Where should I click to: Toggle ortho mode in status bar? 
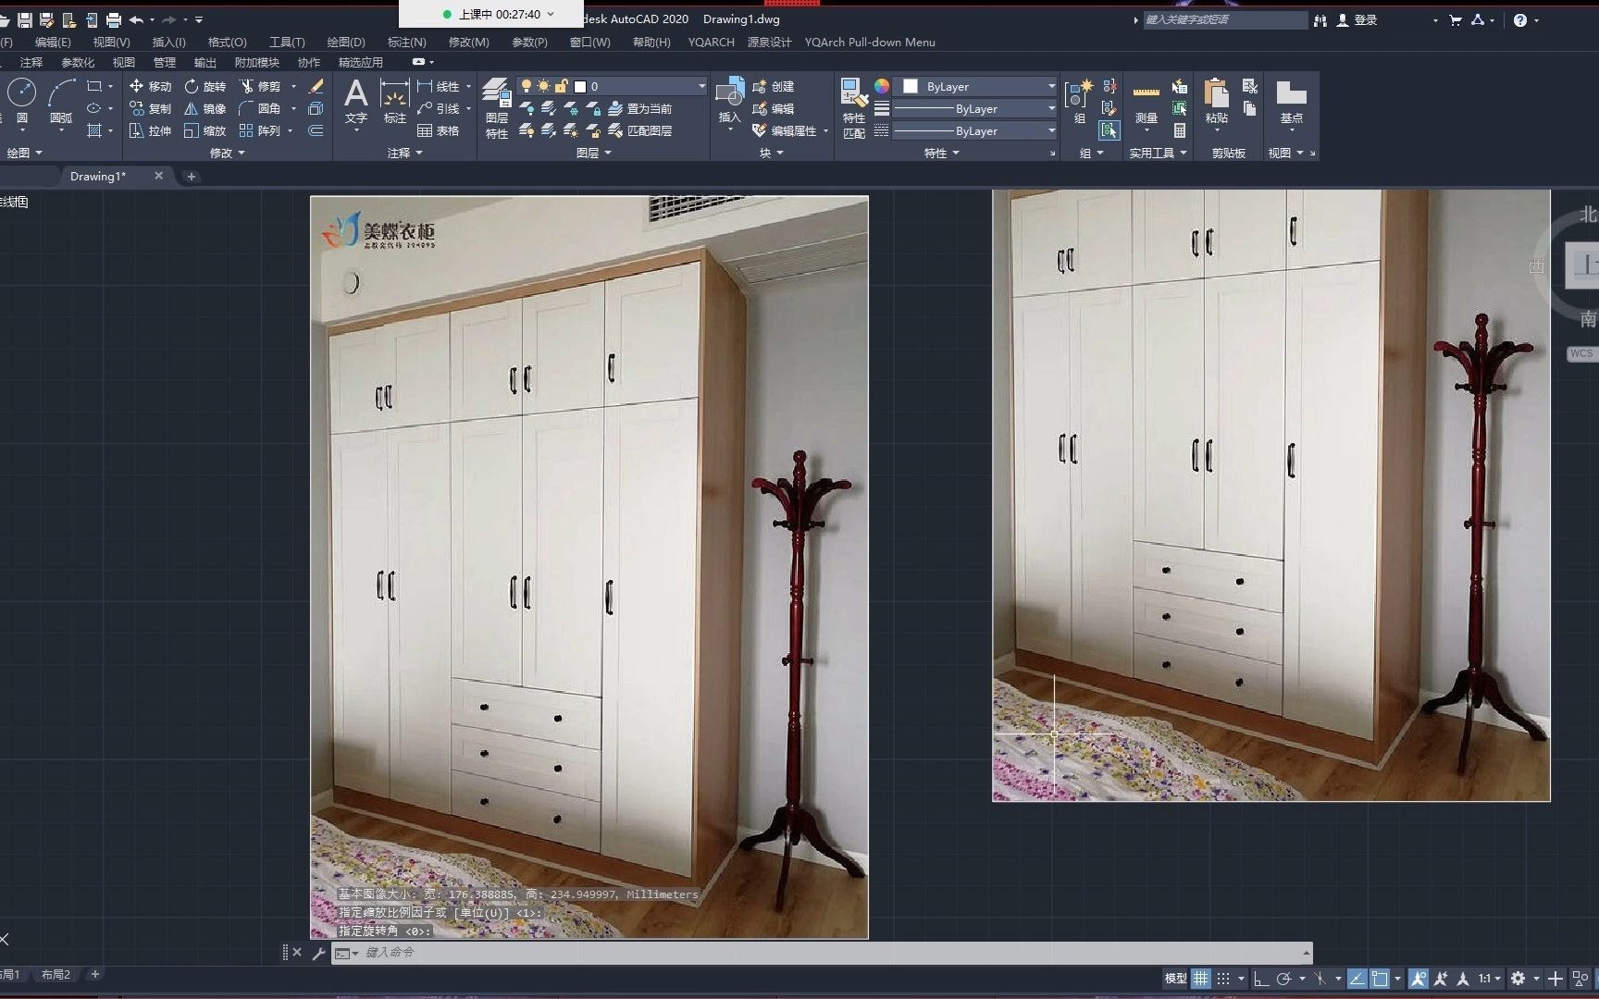(1260, 978)
